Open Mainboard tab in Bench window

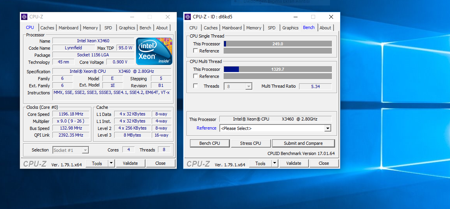(232, 28)
